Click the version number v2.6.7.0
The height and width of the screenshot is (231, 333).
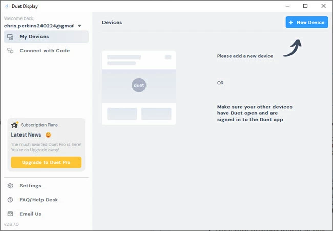coord(11,224)
